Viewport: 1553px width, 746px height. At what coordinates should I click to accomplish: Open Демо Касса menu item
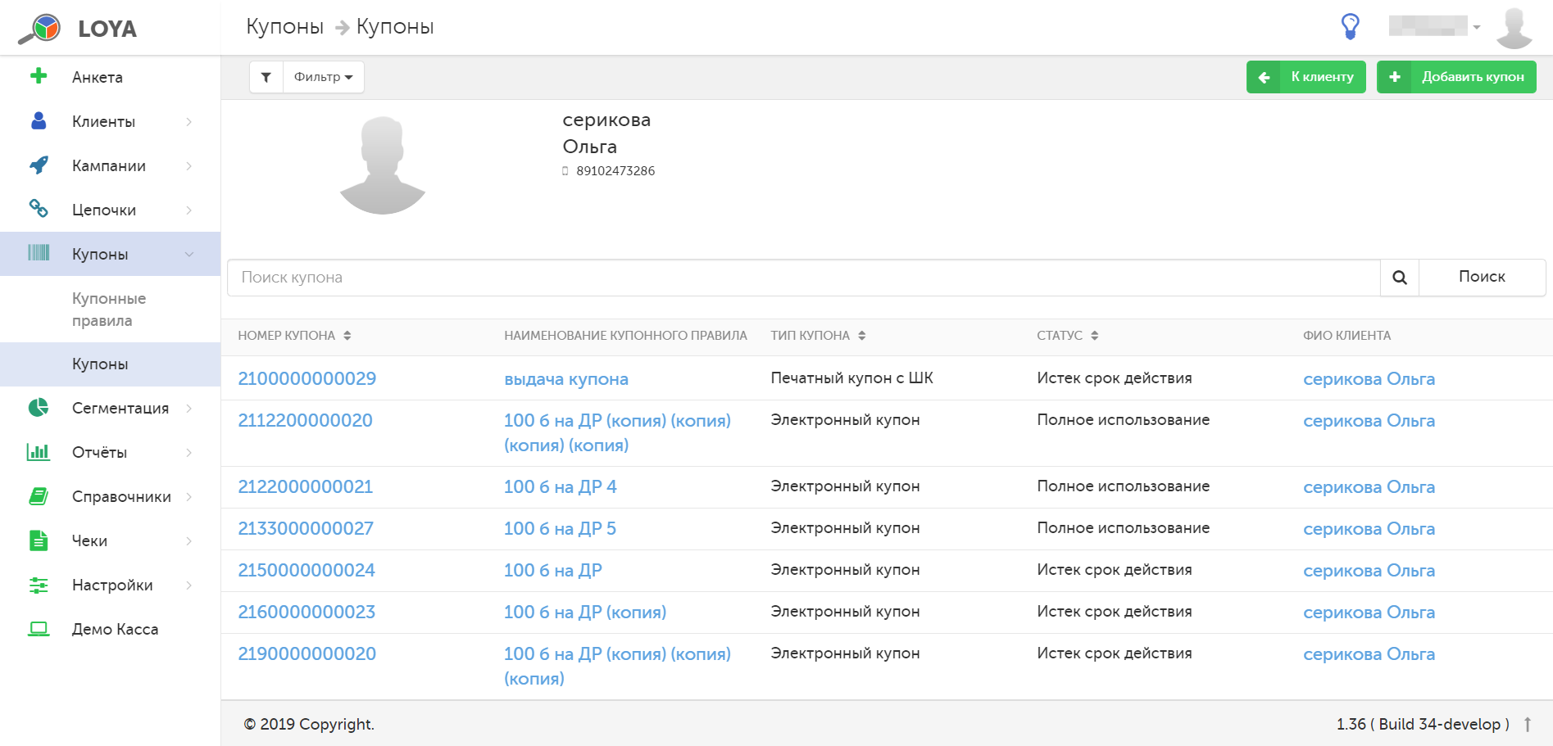110,629
